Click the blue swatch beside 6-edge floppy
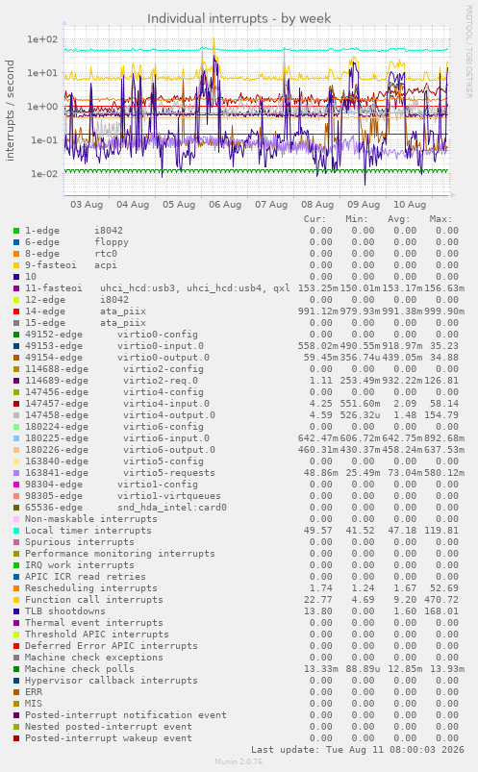The height and width of the screenshot is (772, 478). 16,242
